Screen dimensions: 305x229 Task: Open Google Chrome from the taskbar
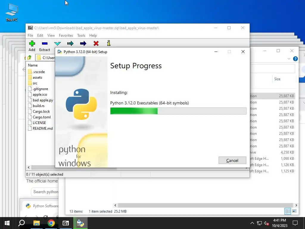pos(51,223)
